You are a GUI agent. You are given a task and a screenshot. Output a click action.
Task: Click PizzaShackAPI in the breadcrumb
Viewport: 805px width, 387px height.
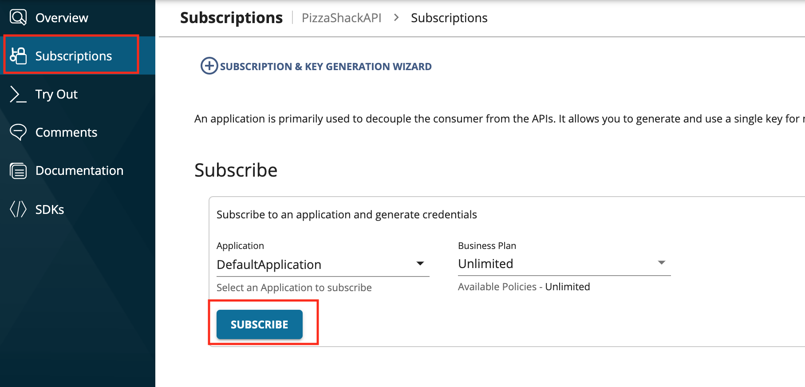coord(341,18)
